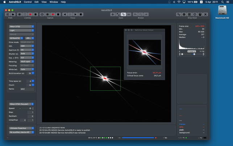Browse to previous image with back arrow

pyautogui.click(x=136, y=14)
